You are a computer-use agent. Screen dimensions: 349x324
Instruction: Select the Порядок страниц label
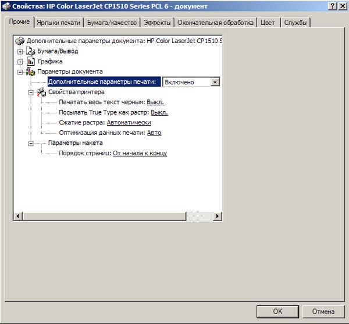[85, 153]
